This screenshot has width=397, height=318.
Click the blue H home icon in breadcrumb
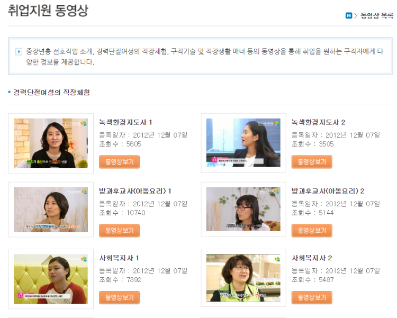(x=349, y=16)
